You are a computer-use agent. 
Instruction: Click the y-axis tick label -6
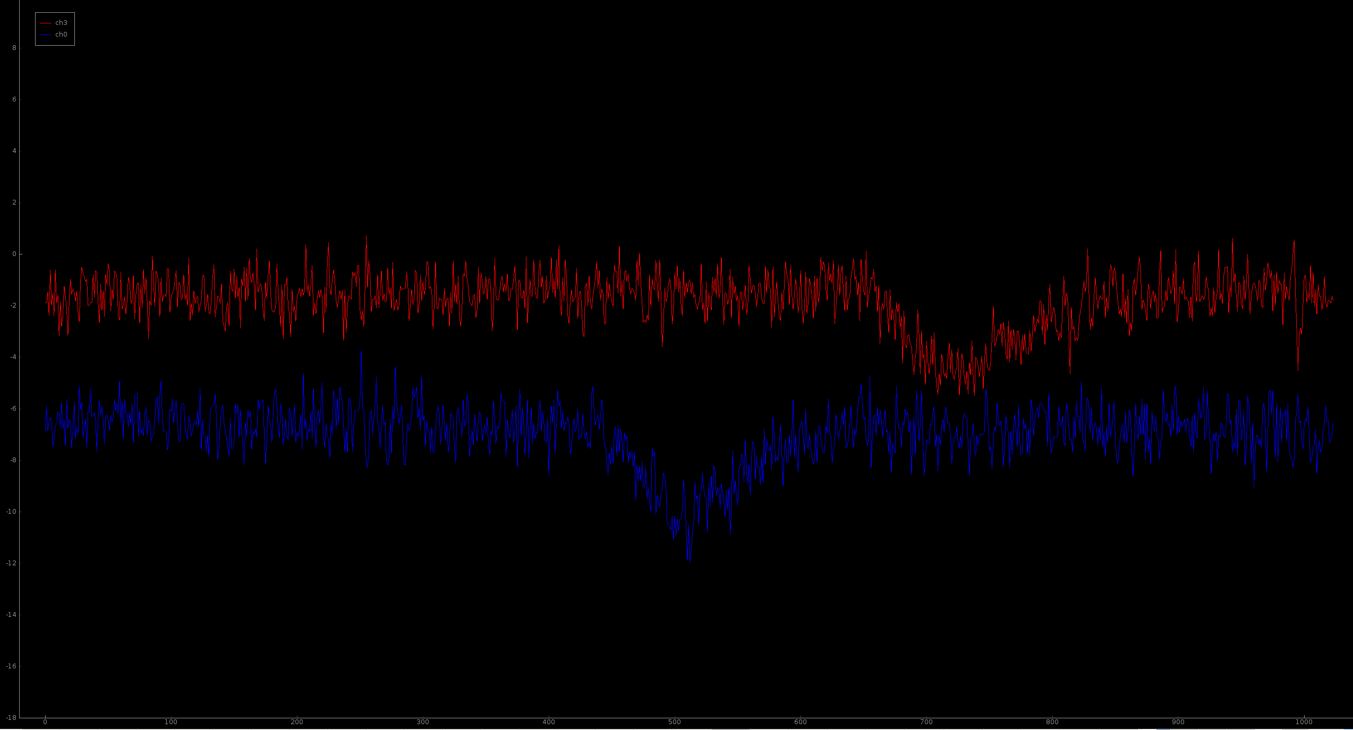pyautogui.click(x=13, y=409)
